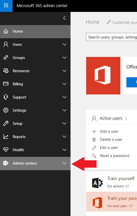Select Users in the navigation menu

pyautogui.click(x=35, y=45)
